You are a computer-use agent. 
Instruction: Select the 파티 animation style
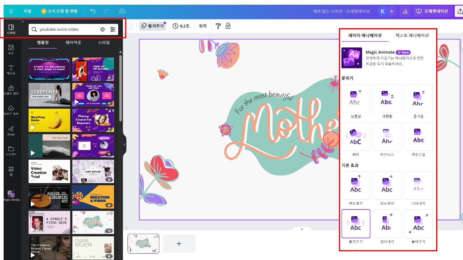(x=356, y=139)
